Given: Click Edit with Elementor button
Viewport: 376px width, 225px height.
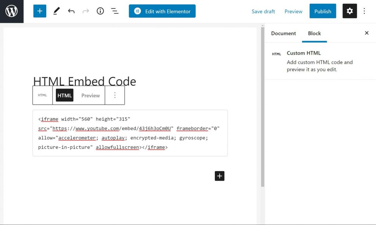Looking at the screenshot, I should coord(162,11).
